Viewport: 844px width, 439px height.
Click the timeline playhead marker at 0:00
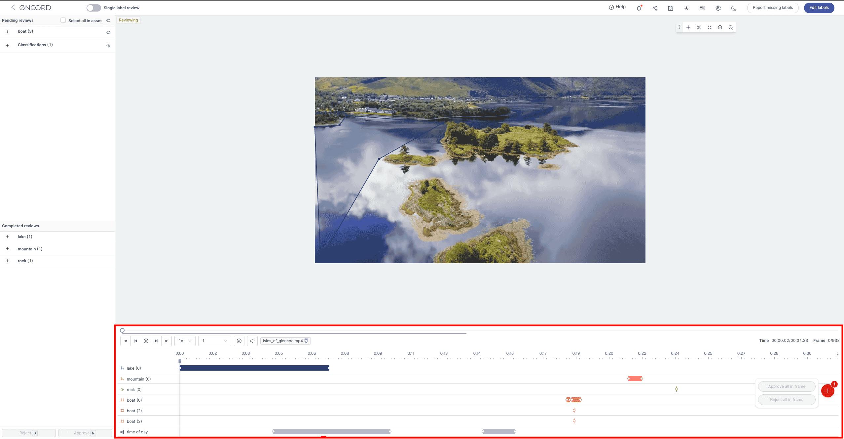pyautogui.click(x=180, y=361)
